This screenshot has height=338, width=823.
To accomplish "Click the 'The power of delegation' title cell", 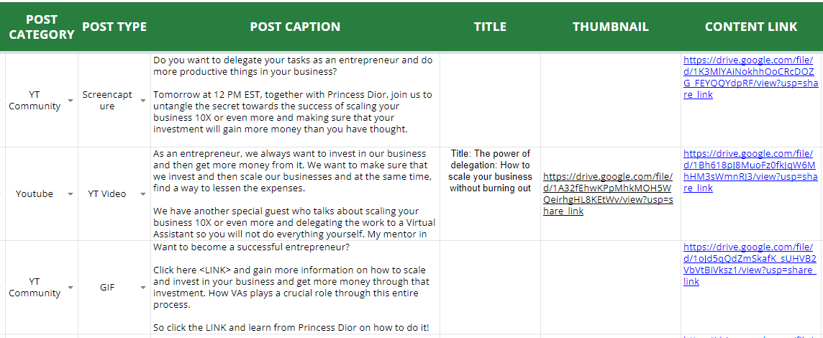I will tap(490, 171).
